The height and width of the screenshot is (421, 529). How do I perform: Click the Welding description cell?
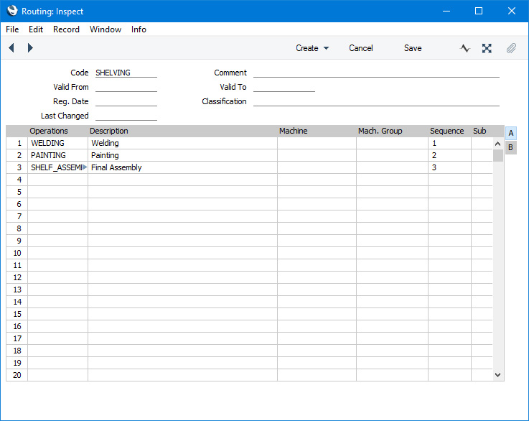pyautogui.click(x=182, y=143)
